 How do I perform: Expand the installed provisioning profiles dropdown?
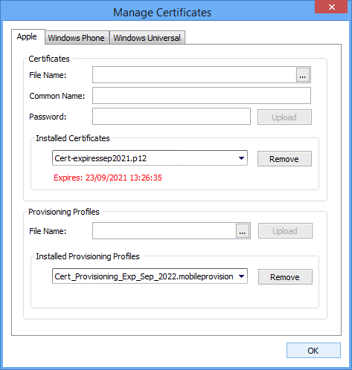click(241, 276)
